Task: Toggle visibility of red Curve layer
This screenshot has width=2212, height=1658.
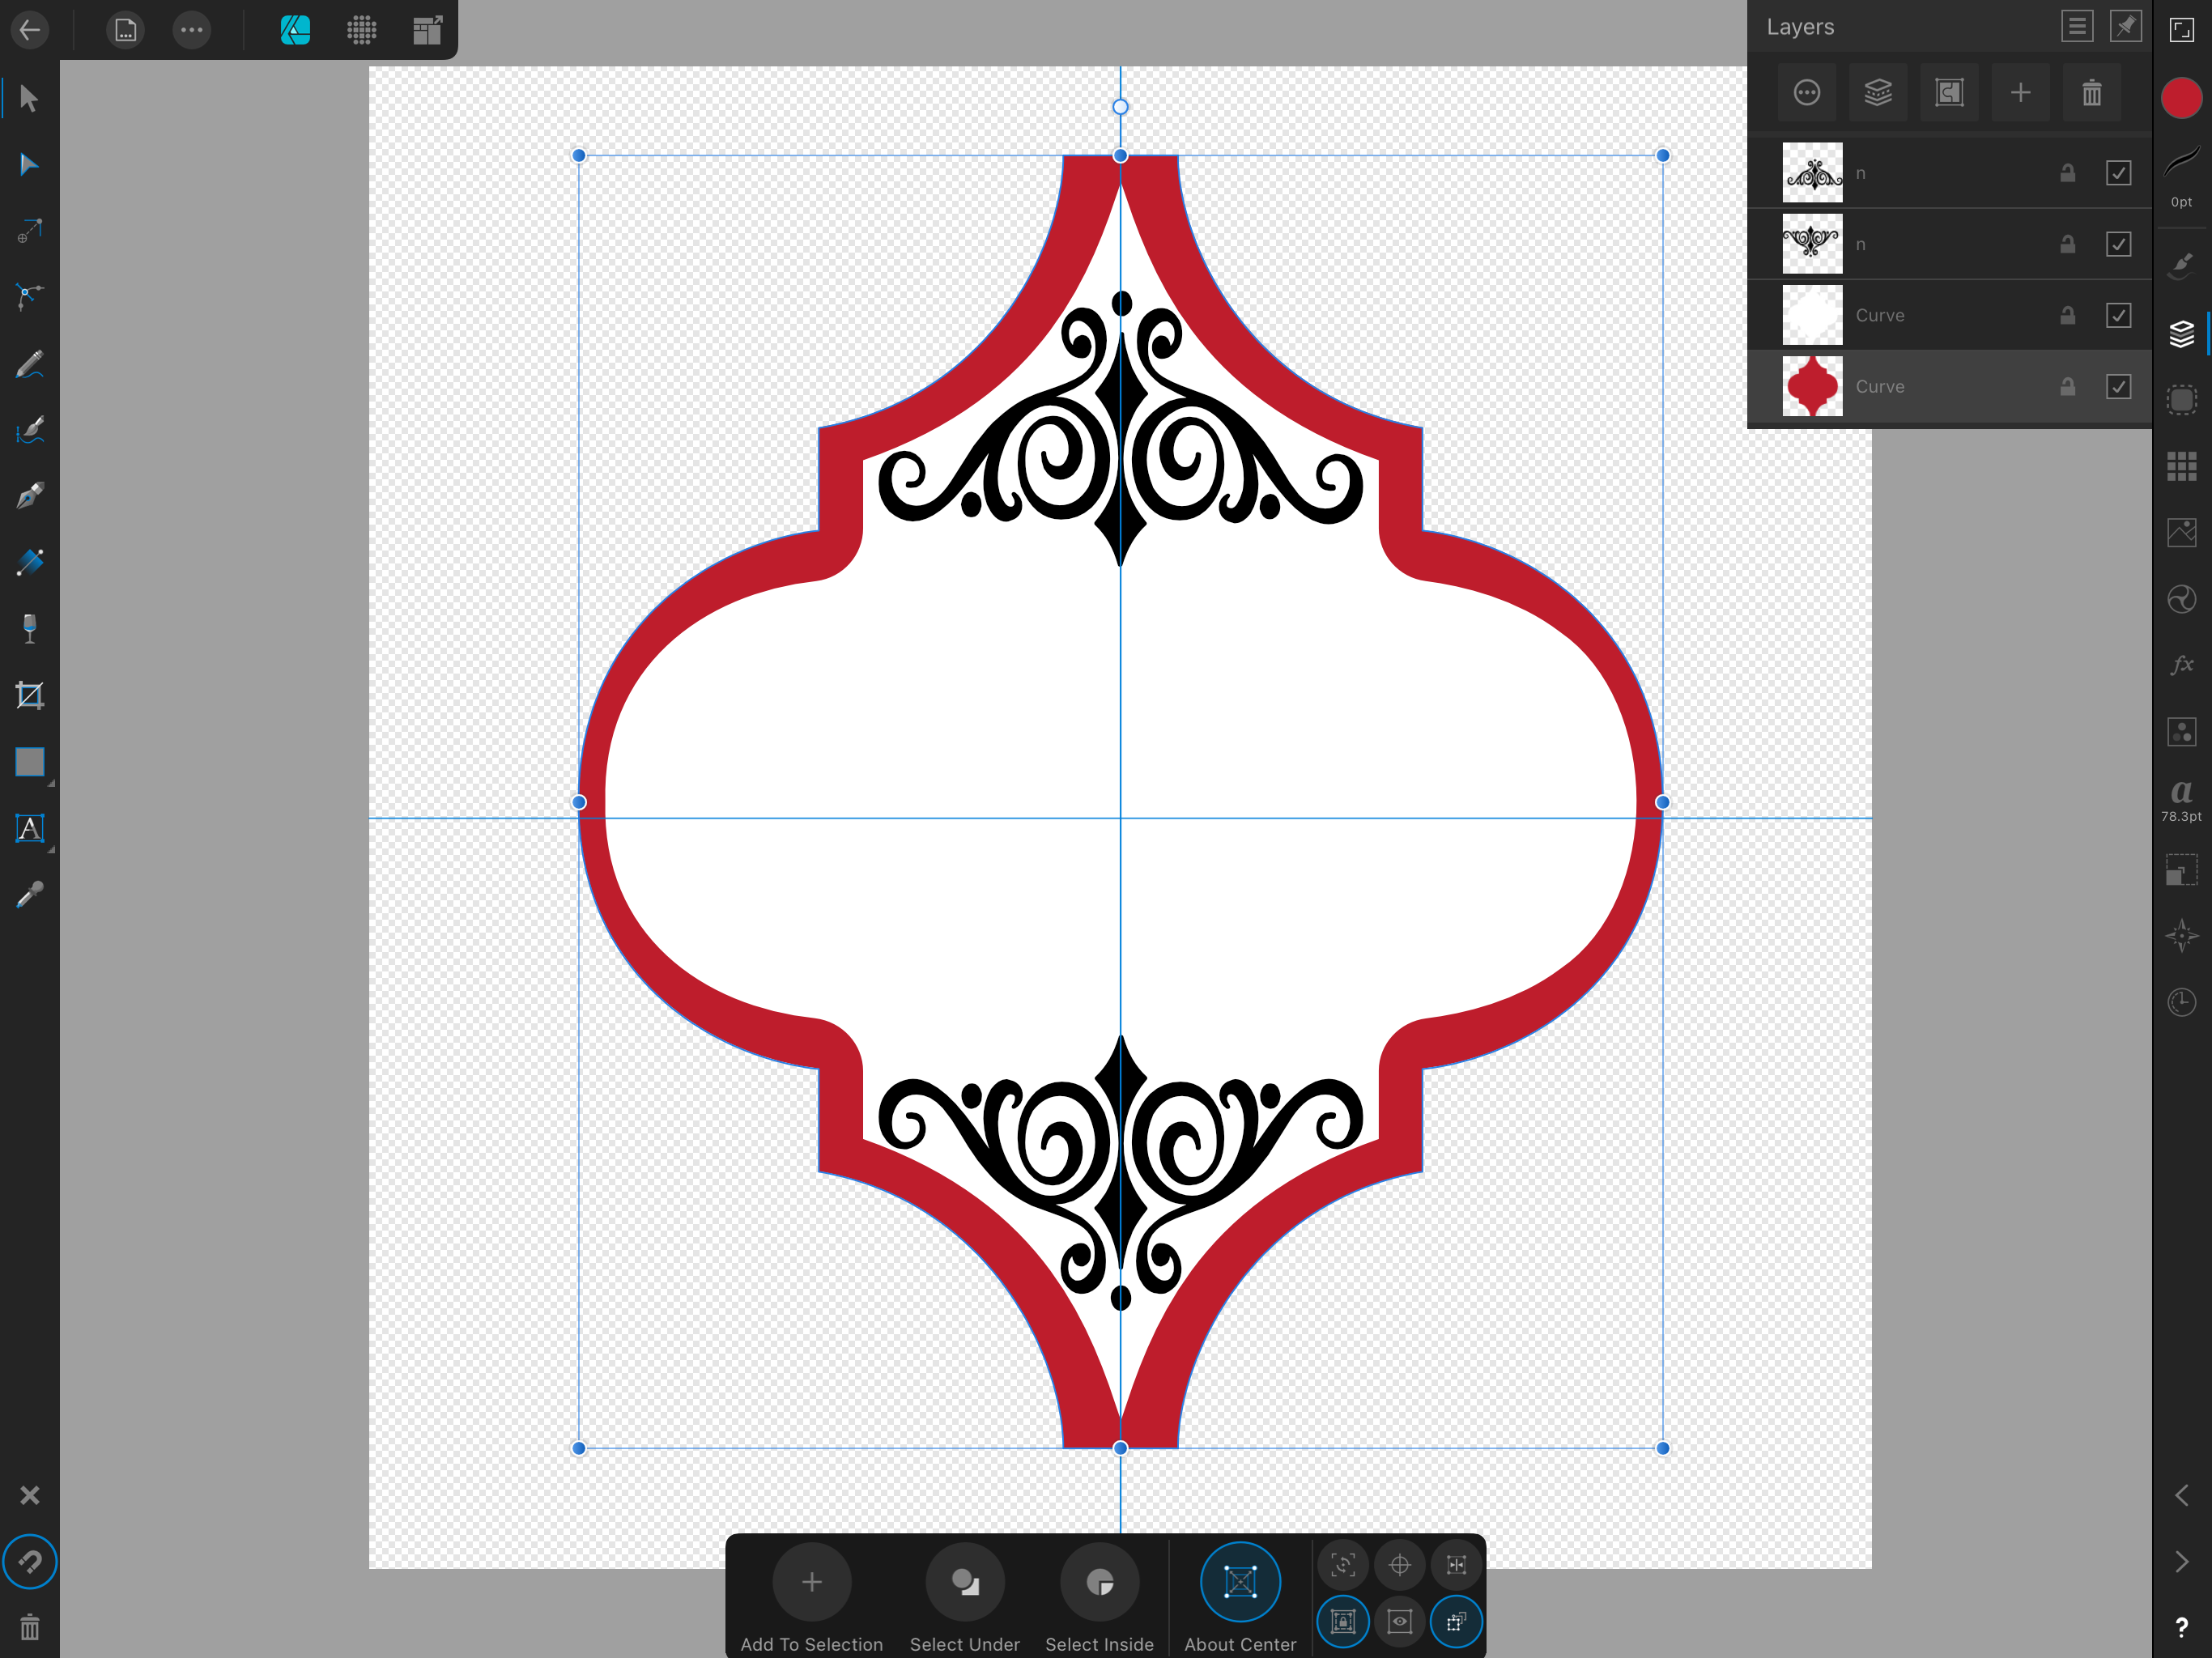Action: tap(2118, 386)
